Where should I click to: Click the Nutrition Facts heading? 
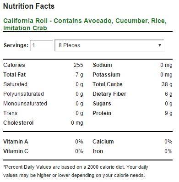click(29, 6)
